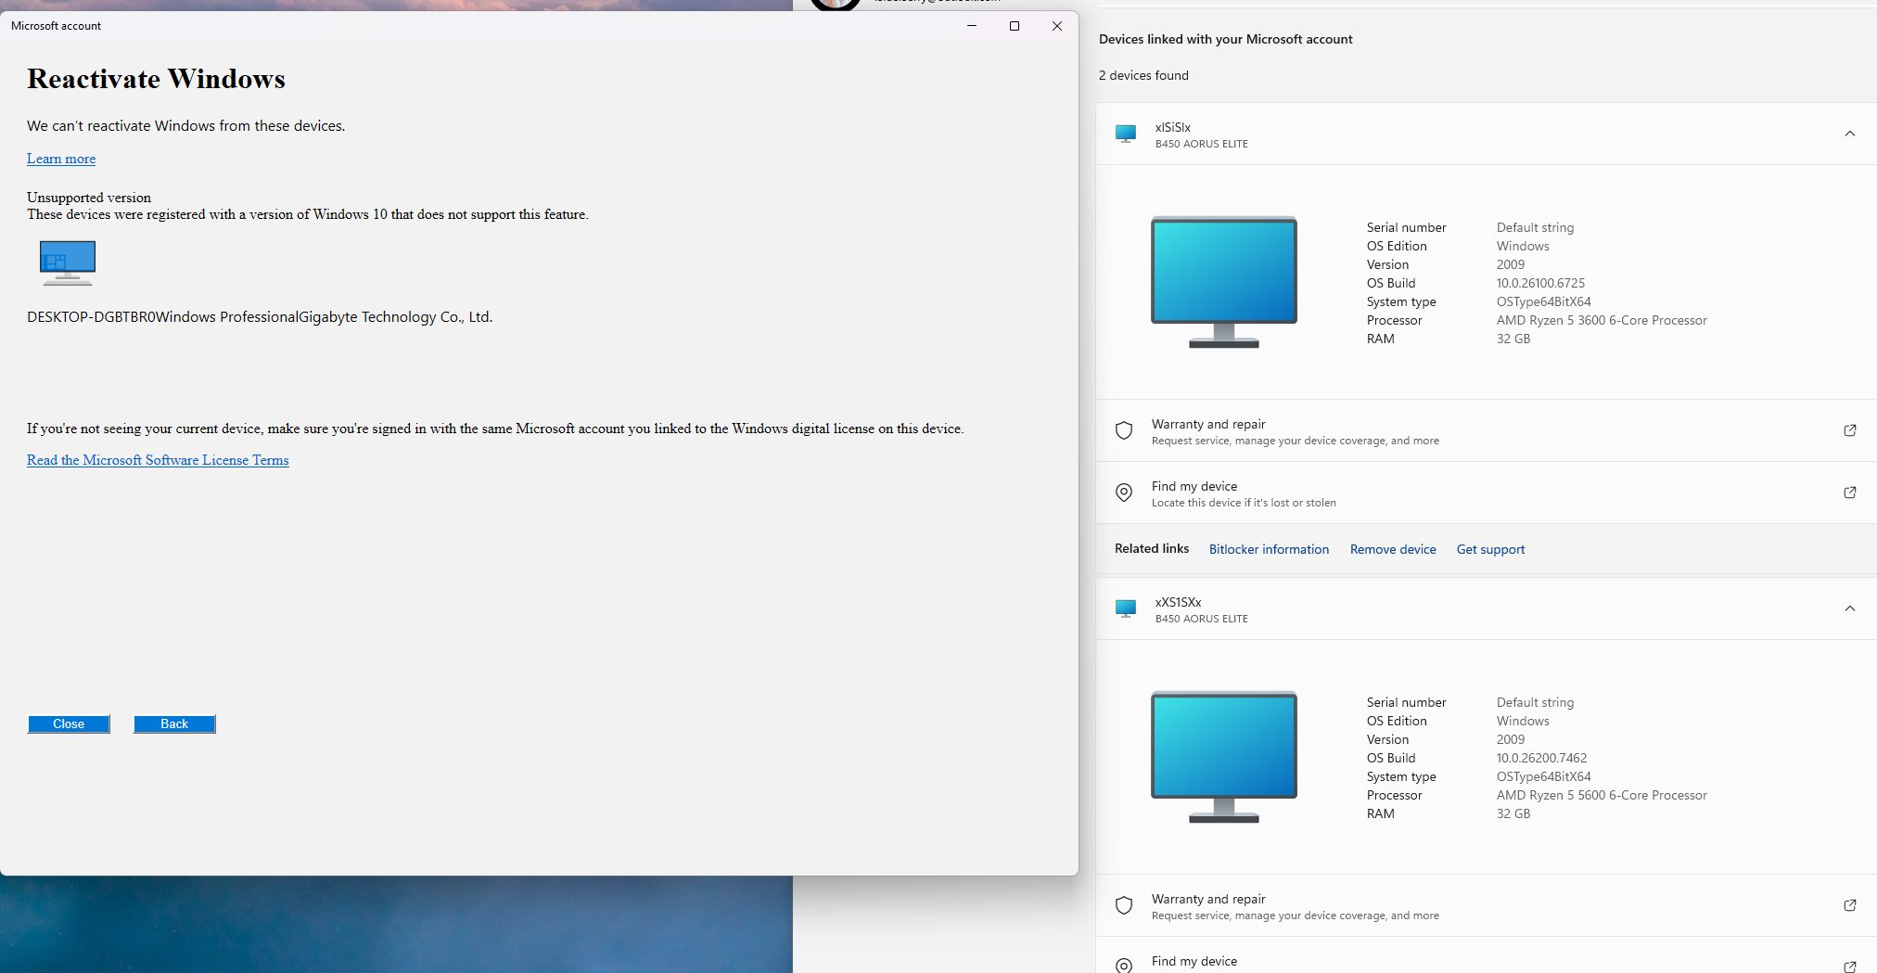The height and width of the screenshot is (973, 1877).
Task: Open the Bitlocker information link
Action: click(1269, 549)
